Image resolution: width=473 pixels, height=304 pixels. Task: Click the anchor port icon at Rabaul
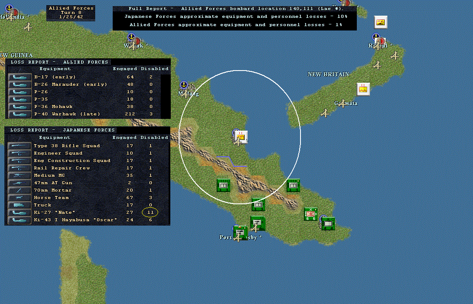[376, 37]
